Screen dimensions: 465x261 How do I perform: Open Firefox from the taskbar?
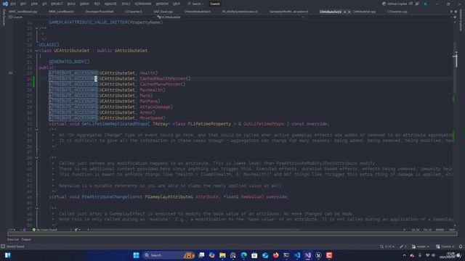point(276,255)
